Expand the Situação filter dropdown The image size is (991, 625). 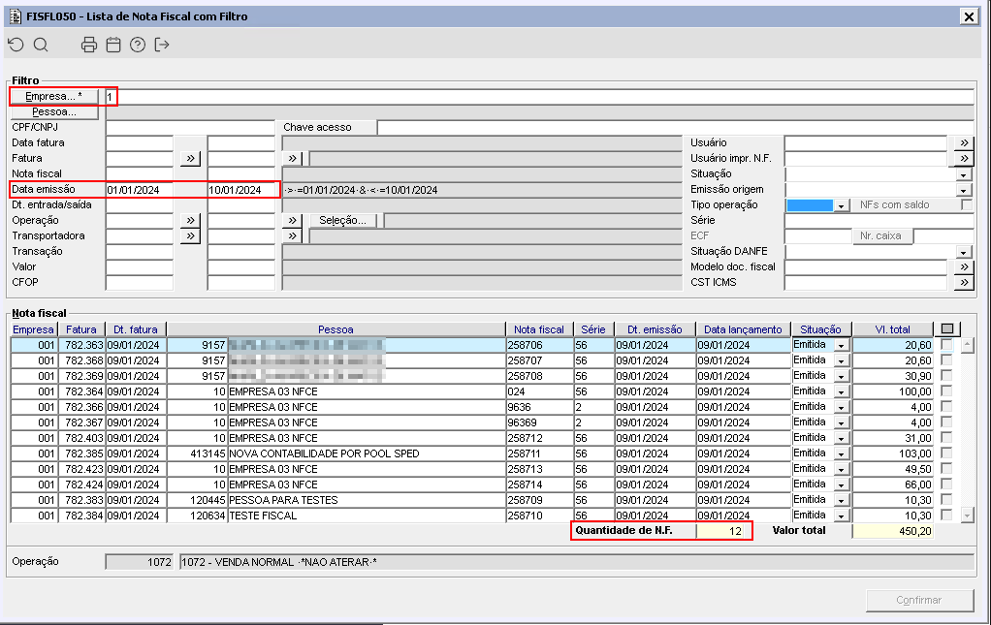point(963,174)
